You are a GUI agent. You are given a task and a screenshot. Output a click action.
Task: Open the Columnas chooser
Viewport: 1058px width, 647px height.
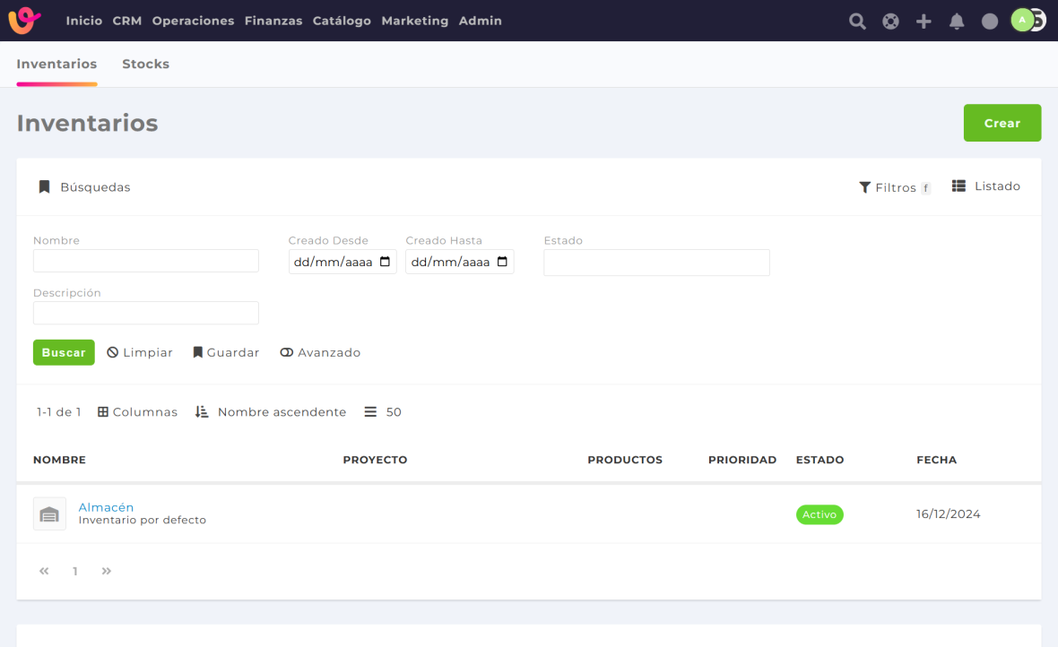click(x=137, y=412)
